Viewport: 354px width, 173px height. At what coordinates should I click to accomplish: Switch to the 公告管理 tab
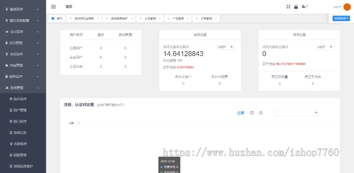[x=150, y=19]
